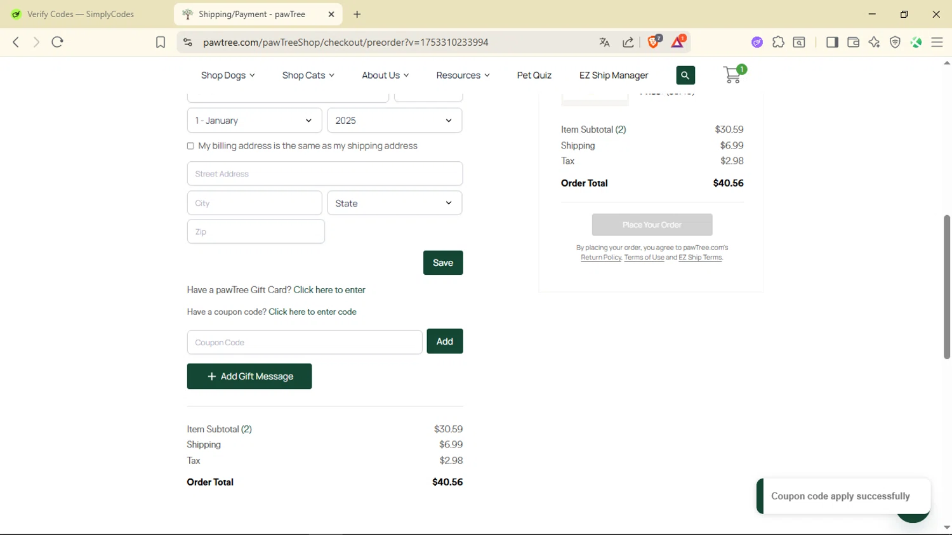Open the Brave Wallet icon
Image resolution: width=952 pixels, height=535 pixels.
coord(853,43)
